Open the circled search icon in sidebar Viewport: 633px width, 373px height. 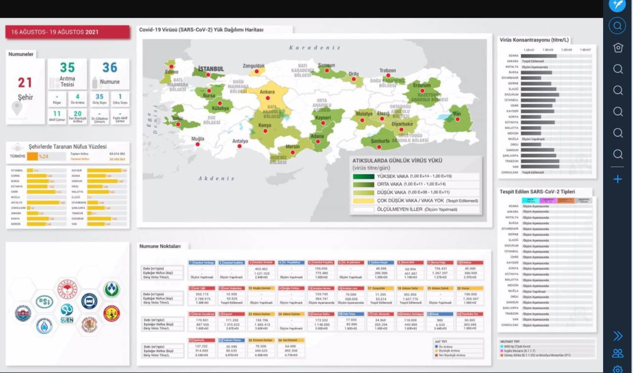pos(617,25)
